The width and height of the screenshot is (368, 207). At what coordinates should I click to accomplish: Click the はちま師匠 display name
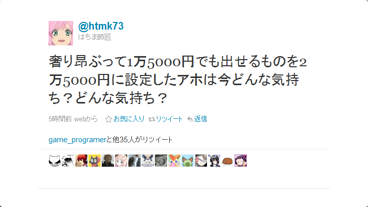point(95,37)
